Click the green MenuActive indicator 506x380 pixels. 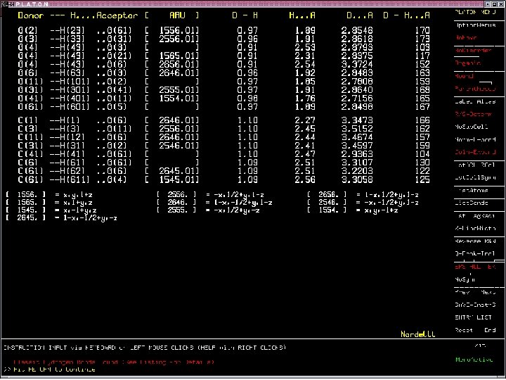474,360
